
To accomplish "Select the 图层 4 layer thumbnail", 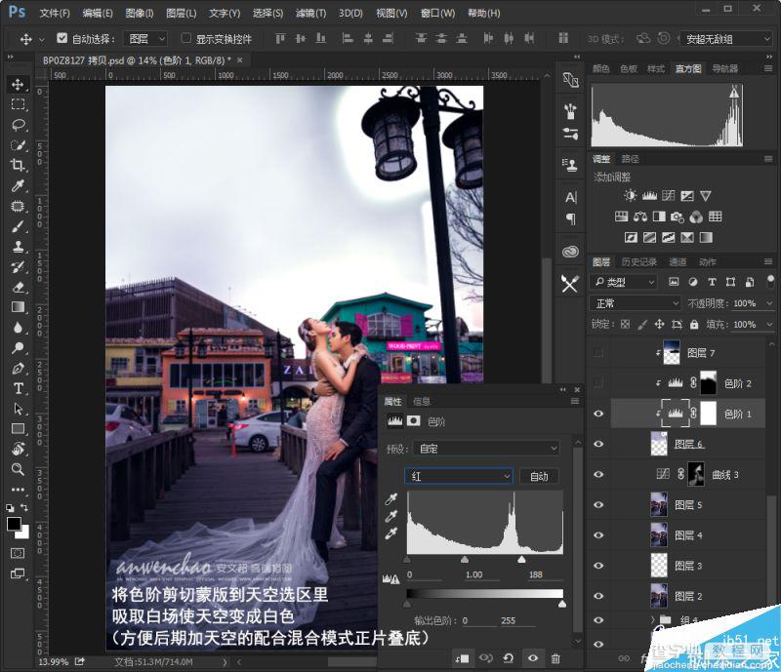I will (659, 535).
